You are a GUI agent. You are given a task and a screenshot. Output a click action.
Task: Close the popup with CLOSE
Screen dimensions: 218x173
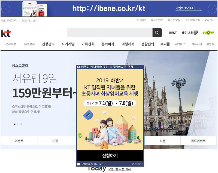(x=137, y=164)
